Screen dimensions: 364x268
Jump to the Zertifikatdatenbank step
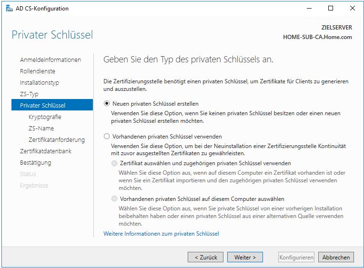[x=46, y=151]
